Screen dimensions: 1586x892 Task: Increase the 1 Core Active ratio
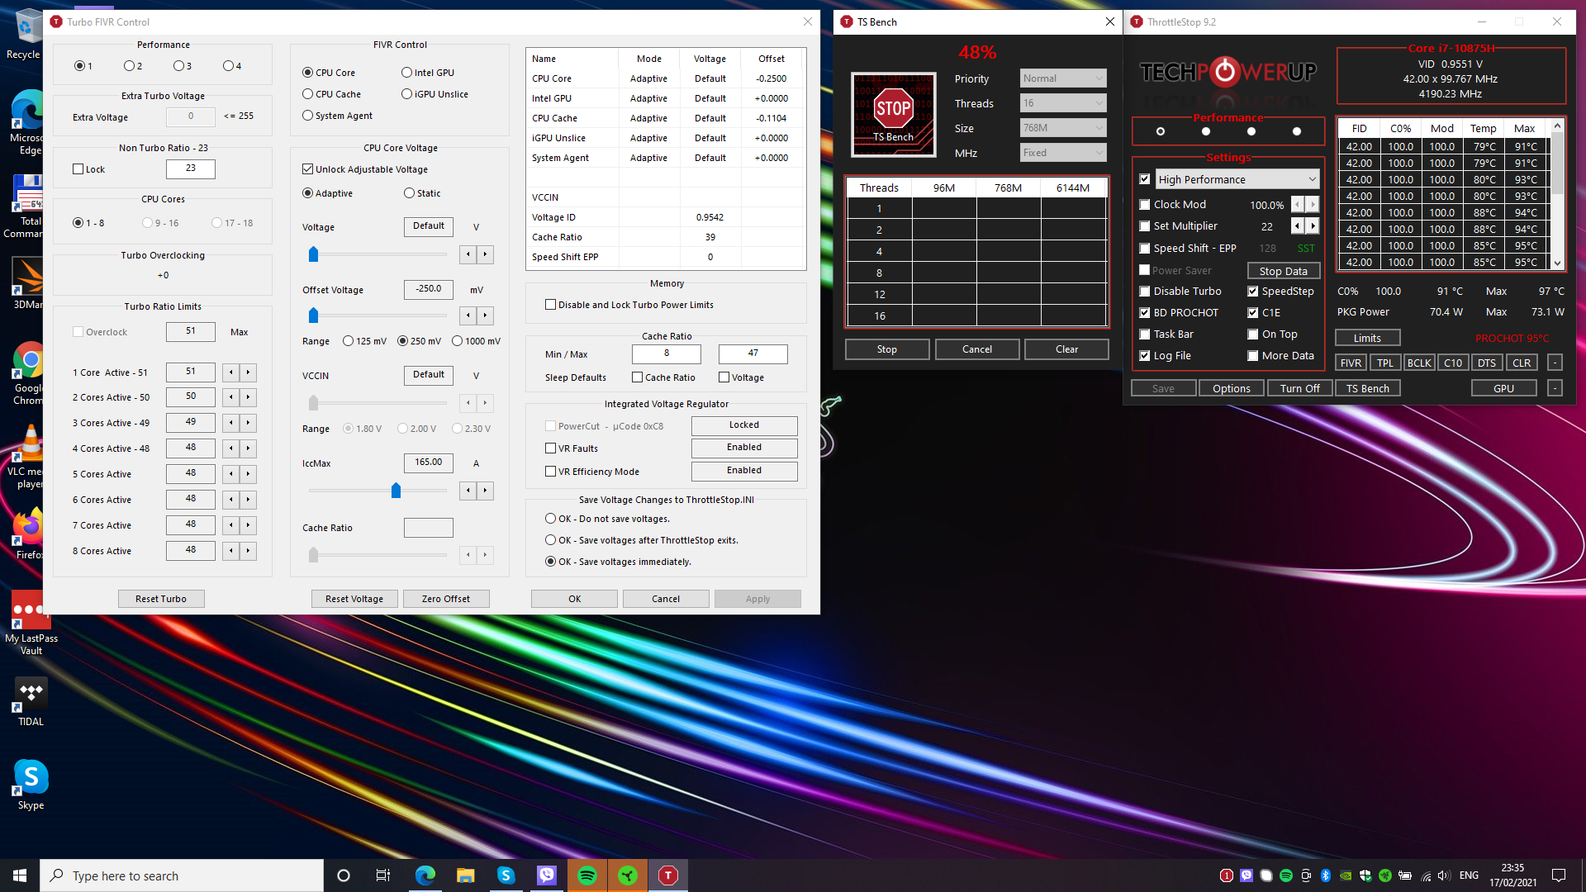point(248,372)
